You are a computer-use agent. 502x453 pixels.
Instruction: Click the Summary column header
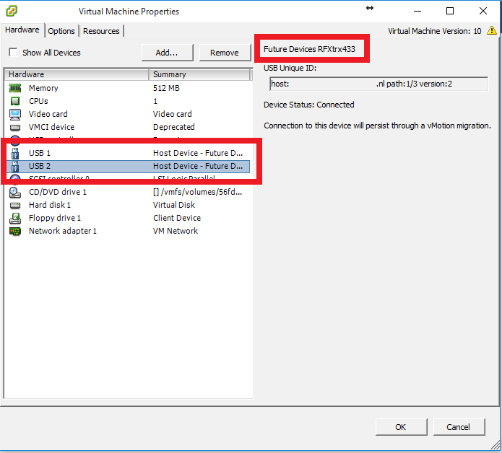tap(199, 74)
